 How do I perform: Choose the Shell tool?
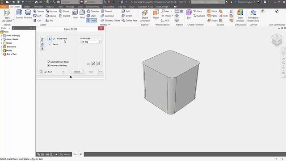click(91, 16)
